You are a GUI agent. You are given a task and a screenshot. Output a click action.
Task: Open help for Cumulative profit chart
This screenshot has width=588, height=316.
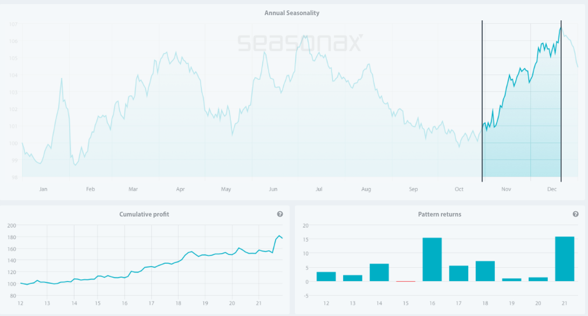pyautogui.click(x=280, y=214)
